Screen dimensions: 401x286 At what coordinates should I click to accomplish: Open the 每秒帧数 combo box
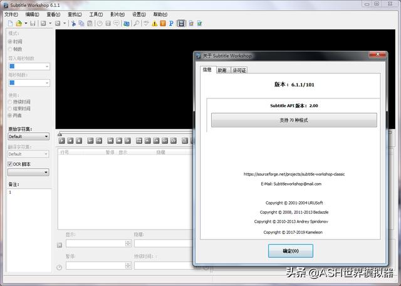tap(29, 83)
